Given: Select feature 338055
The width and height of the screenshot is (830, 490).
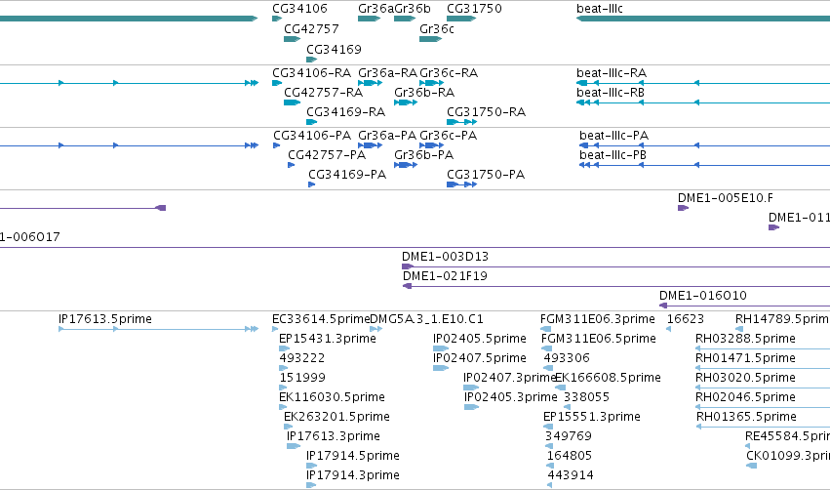Looking at the screenshot, I should [x=586, y=396].
